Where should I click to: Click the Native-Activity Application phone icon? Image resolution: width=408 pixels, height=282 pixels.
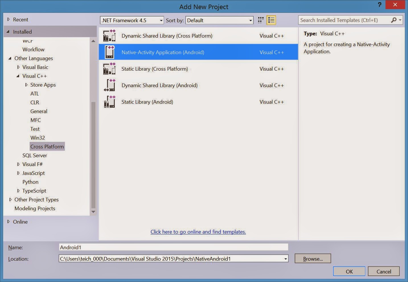click(x=110, y=52)
